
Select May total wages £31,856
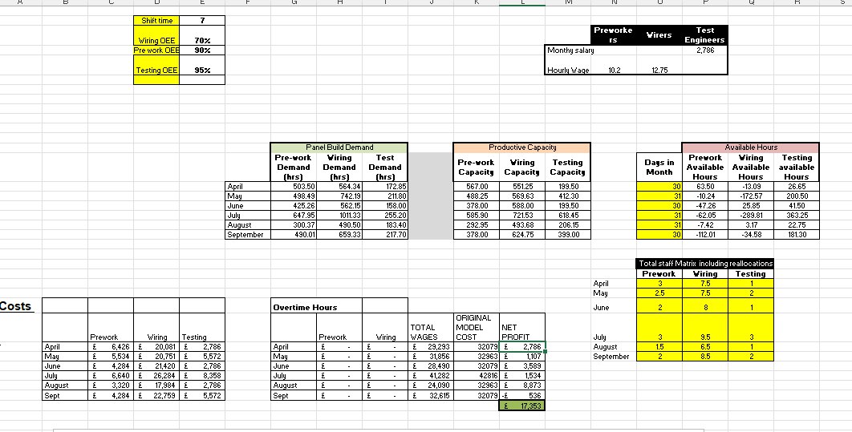(x=430, y=357)
